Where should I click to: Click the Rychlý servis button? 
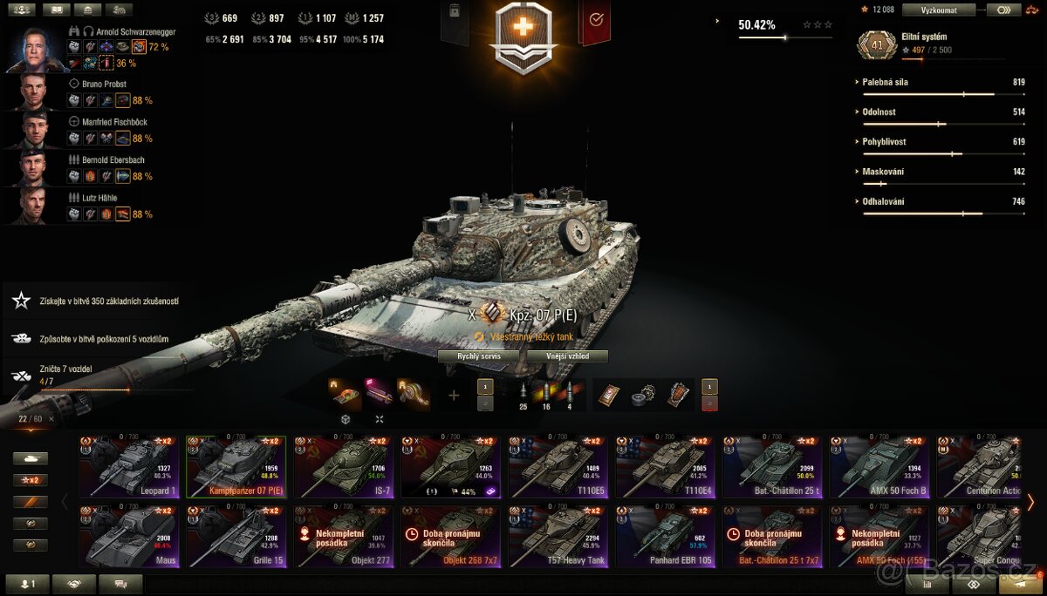point(481,356)
